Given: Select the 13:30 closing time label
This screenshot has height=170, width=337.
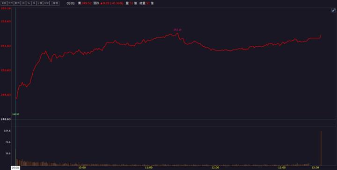Looking at the screenshot, I should tap(315, 168).
